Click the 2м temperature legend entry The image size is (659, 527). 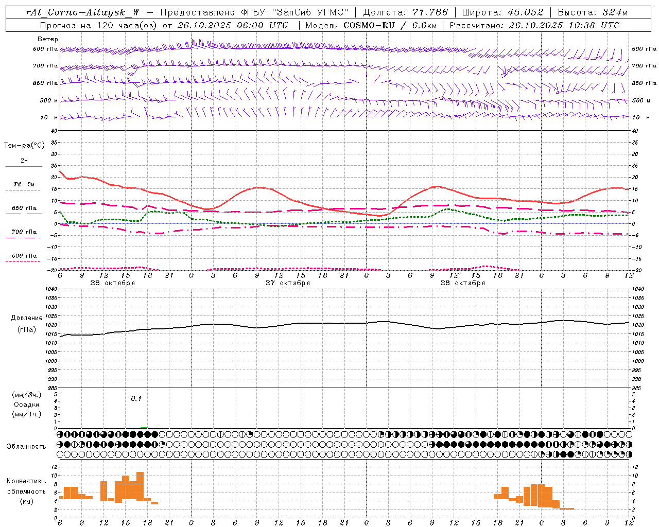24,161
